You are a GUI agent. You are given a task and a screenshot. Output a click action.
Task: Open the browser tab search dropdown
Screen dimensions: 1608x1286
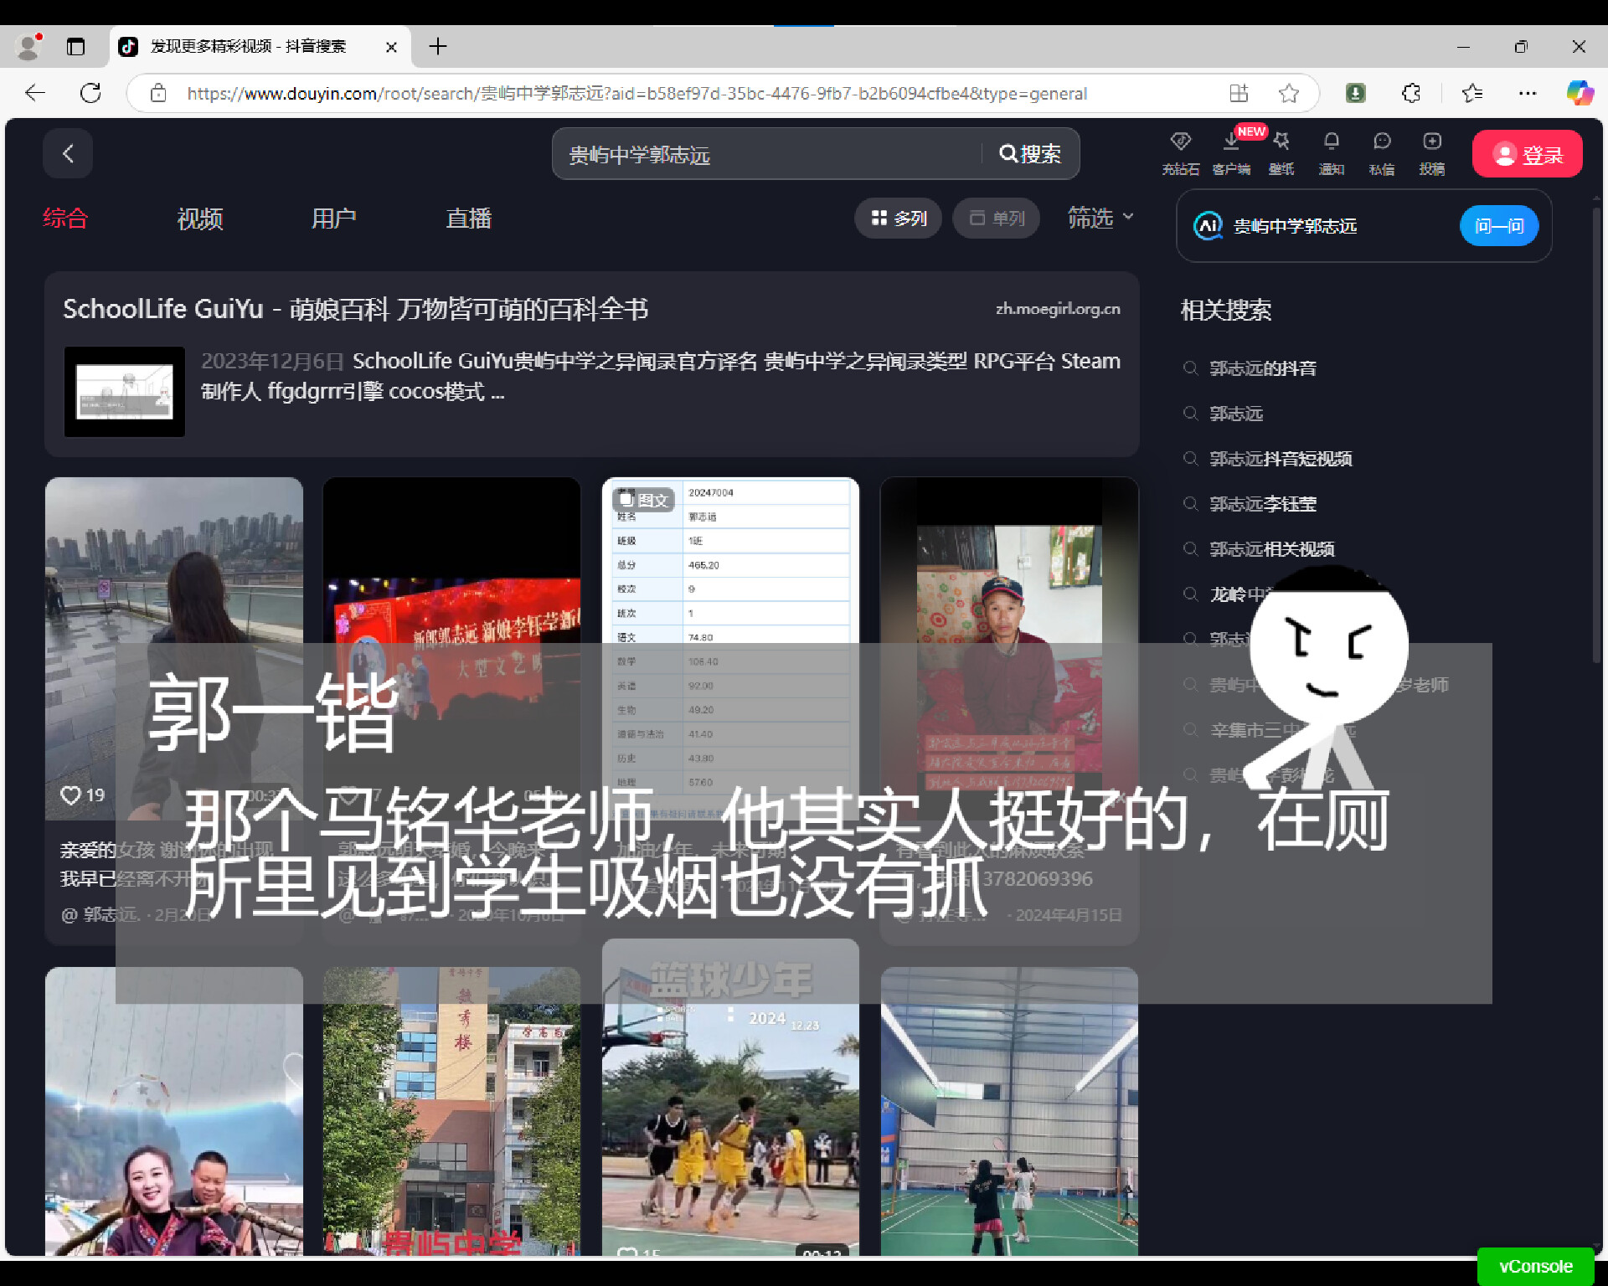[76, 47]
